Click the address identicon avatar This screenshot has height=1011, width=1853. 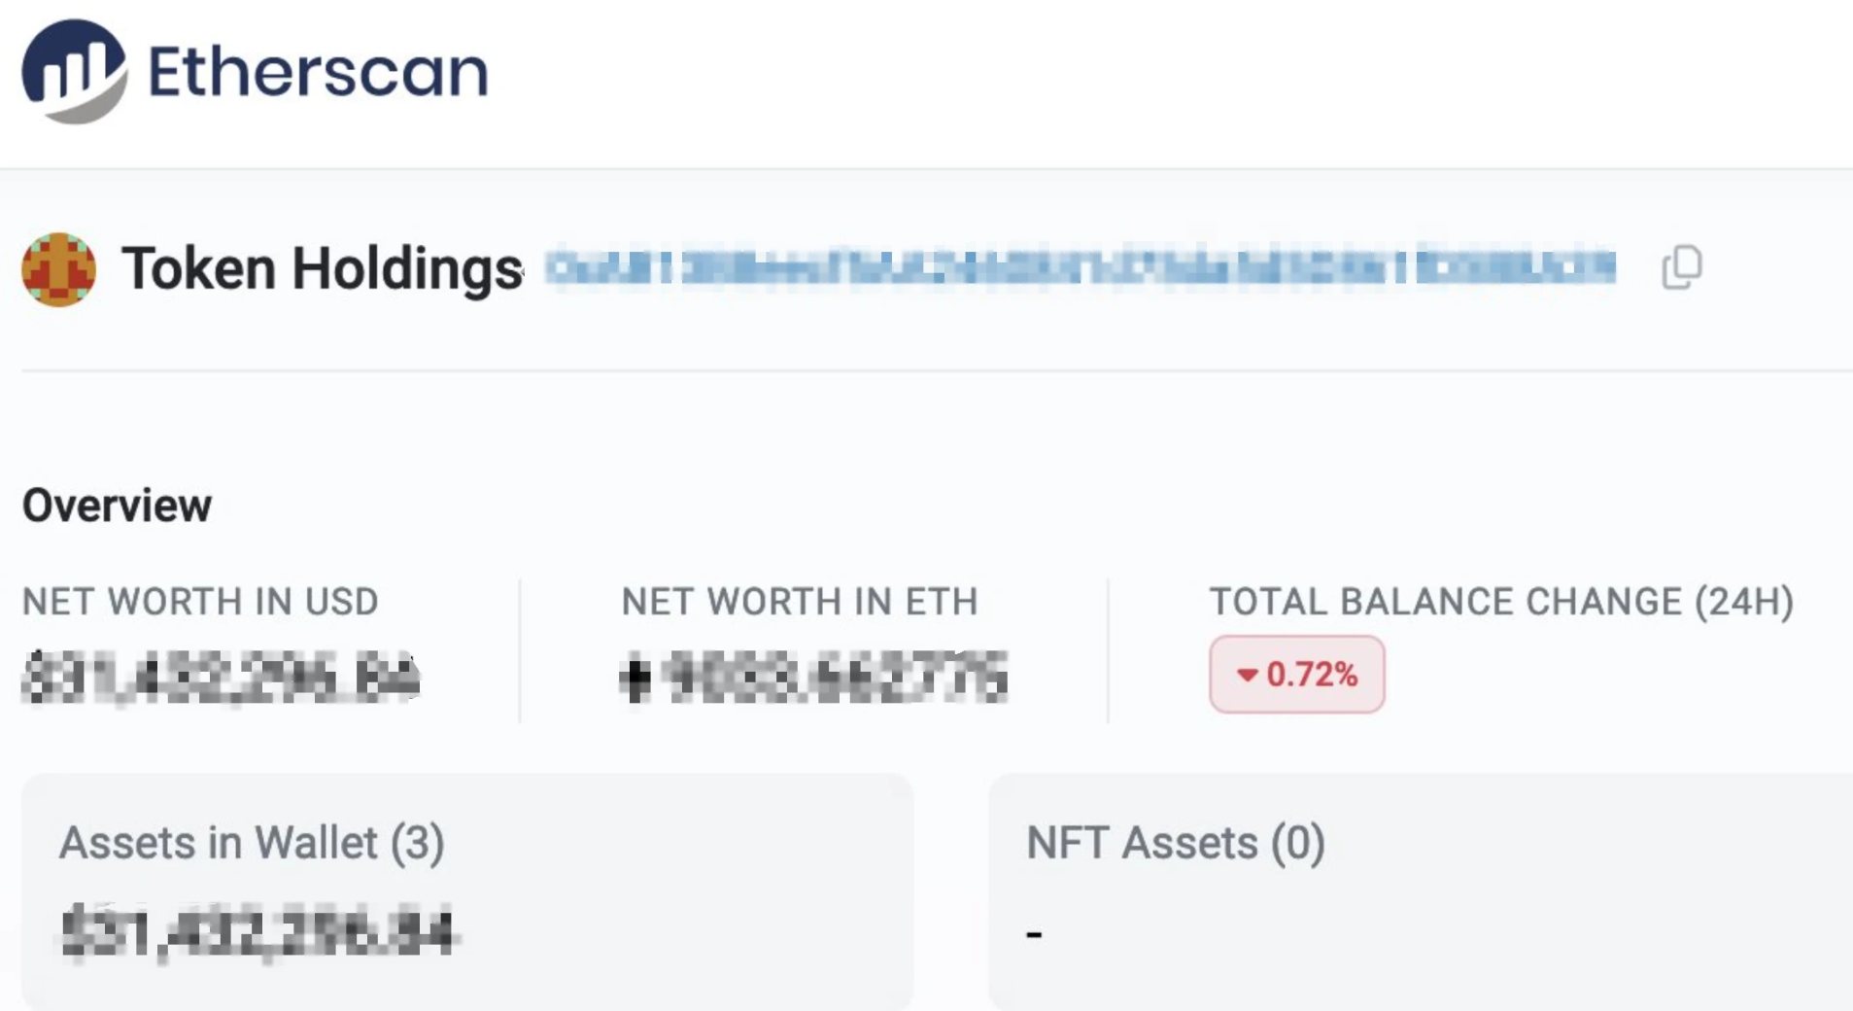58,269
